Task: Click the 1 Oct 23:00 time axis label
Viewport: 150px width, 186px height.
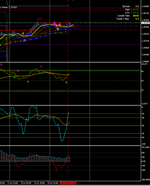Action: [x=13, y=183]
